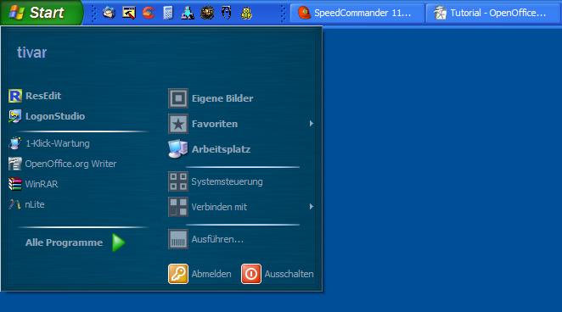Click the Ausschalten text to shut down

[289, 274]
